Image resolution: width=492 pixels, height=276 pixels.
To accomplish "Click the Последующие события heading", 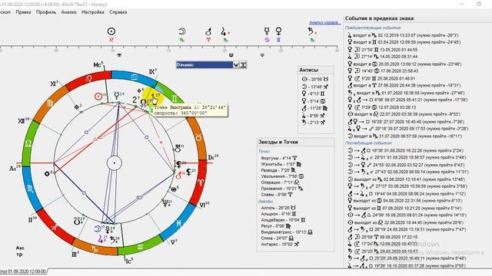I will [368, 143].
